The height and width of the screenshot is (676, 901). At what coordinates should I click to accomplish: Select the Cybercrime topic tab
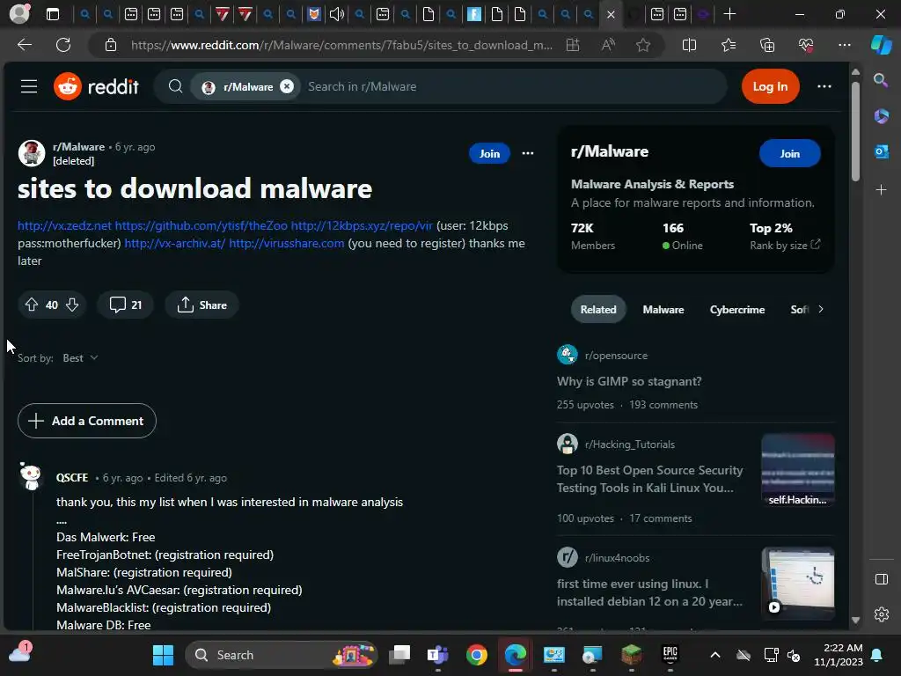point(737,309)
